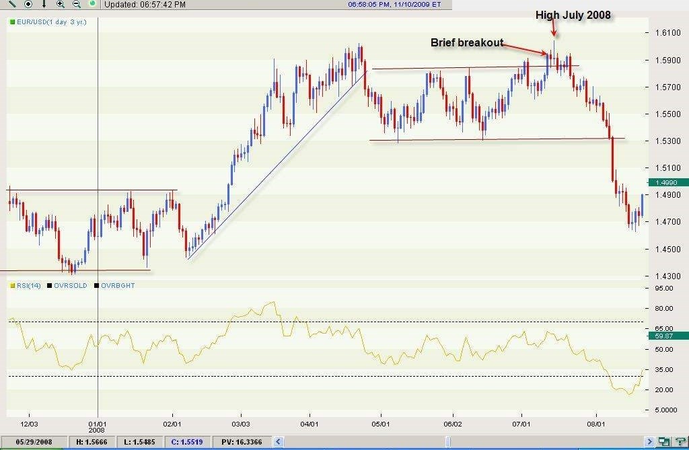Click the horizontal scrollbar thumb
The width and height of the screenshot is (689, 450).
(x=447, y=442)
